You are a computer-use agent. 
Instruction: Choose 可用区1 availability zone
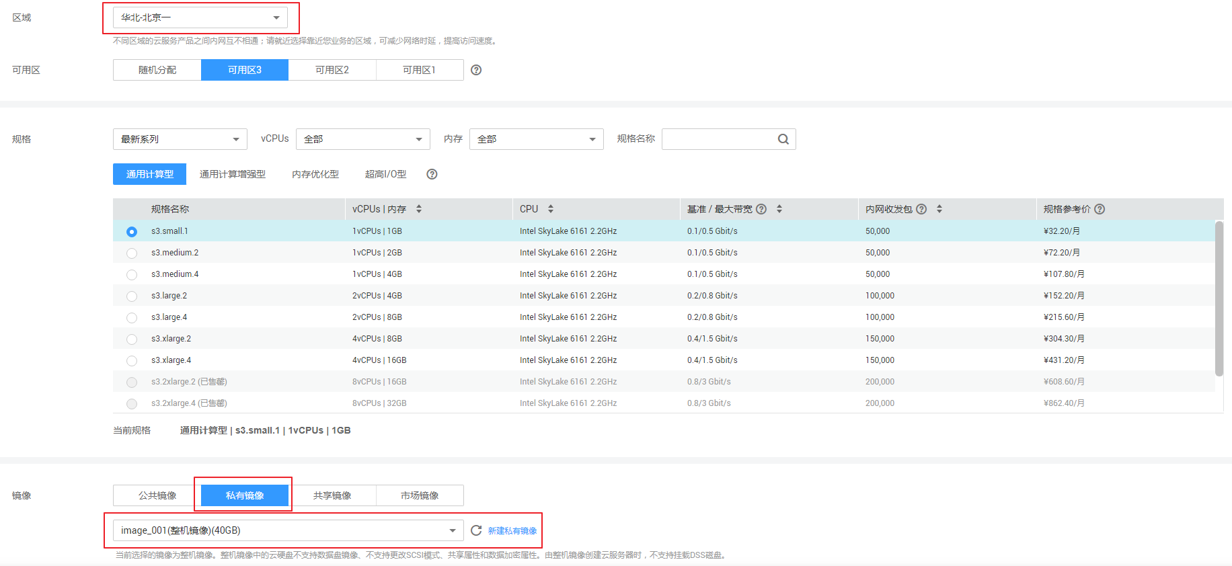(x=420, y=70)
